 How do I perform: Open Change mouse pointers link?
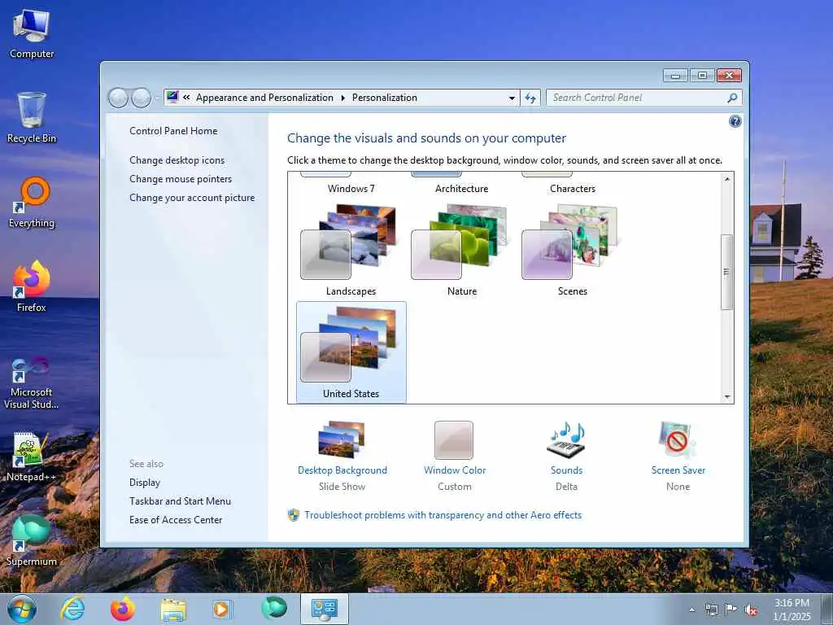click(x=181, y=178)
